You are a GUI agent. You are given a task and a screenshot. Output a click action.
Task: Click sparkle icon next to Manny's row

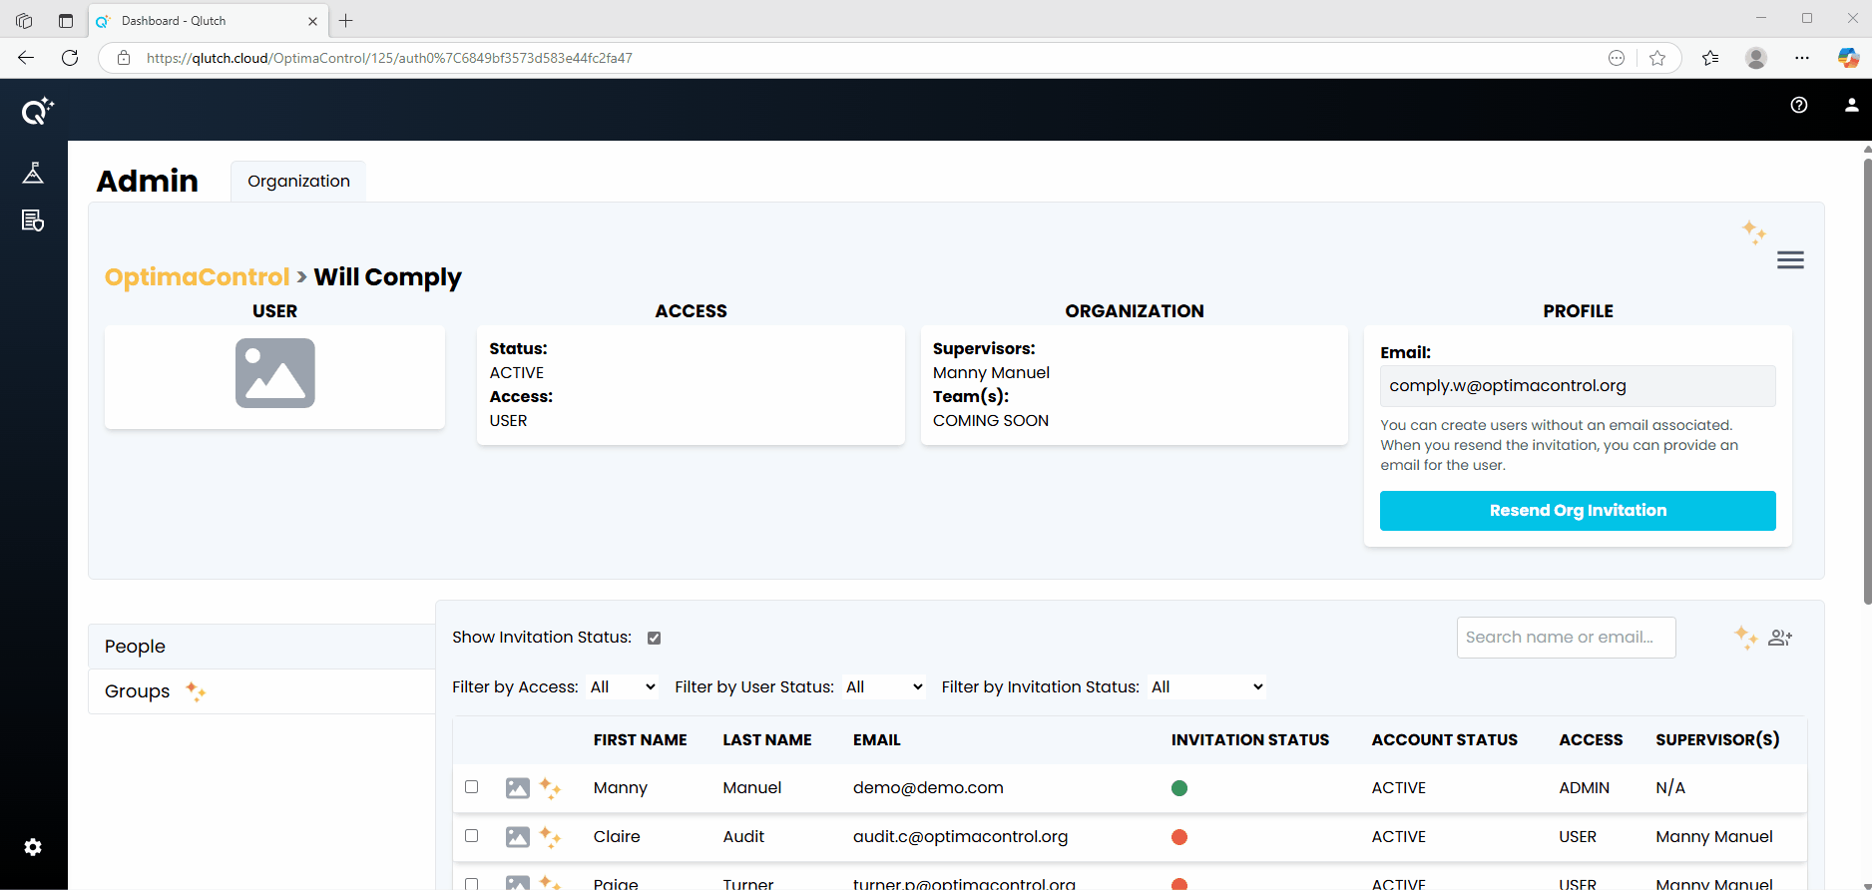(550, 788)
